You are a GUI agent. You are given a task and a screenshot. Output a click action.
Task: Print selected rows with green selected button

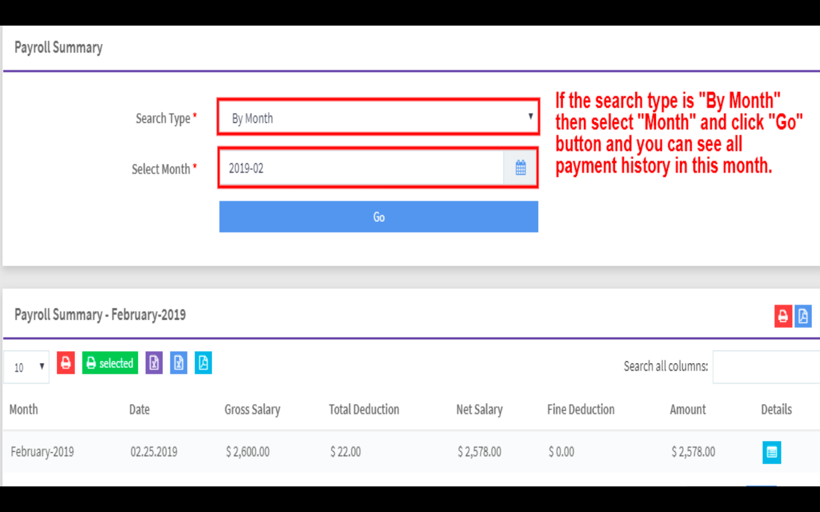coord(110,363)
